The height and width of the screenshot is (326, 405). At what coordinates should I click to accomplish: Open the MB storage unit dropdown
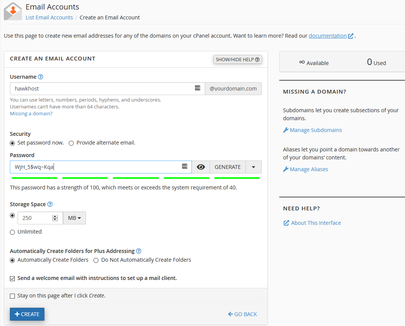pyautogui.click(x=74, y=218)
